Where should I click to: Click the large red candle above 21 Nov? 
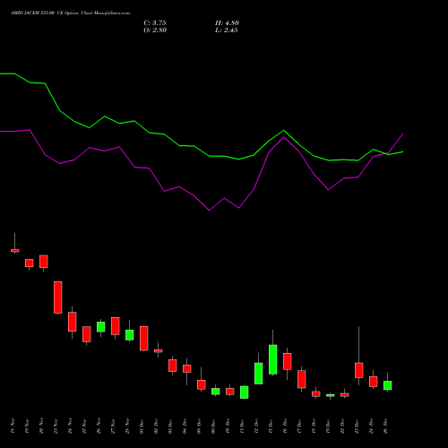[58, 297]
